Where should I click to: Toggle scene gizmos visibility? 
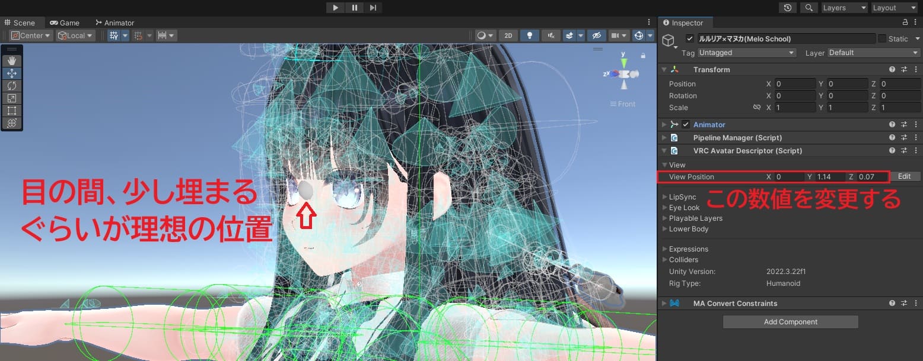coord(639,36)
